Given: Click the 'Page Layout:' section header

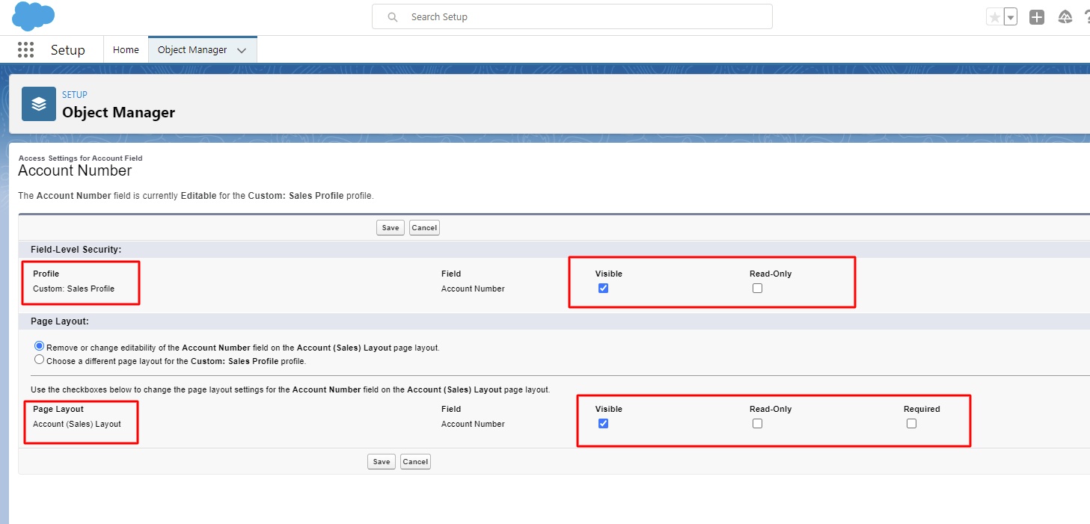Looking at the screenshot, I should tap(60, 321).
